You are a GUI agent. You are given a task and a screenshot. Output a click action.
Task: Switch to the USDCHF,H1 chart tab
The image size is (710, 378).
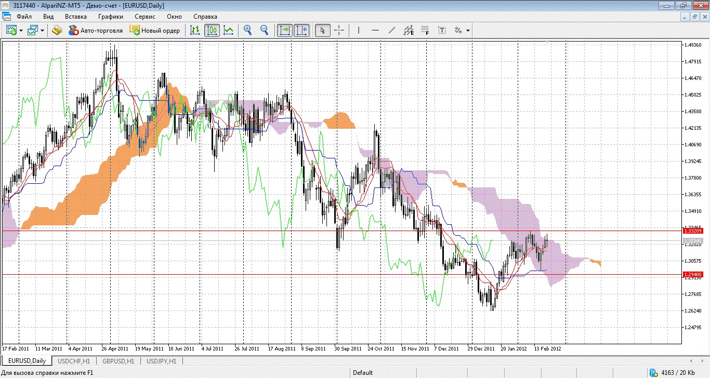(74, 361)
